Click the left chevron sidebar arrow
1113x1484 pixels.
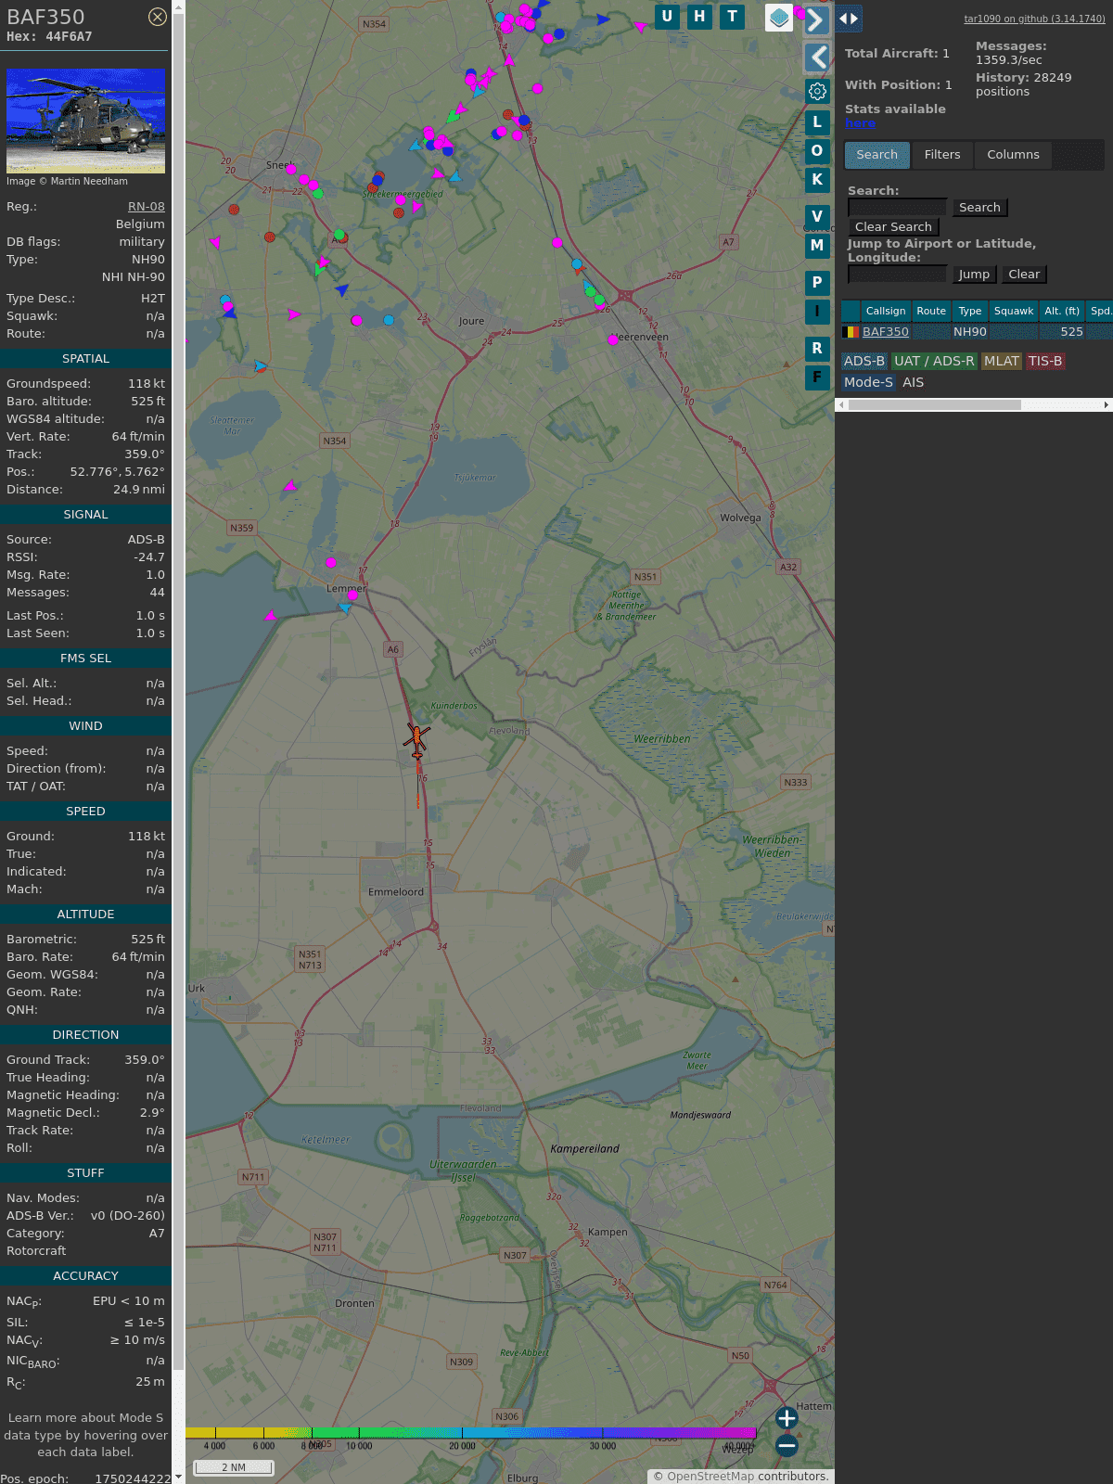(816, 58)
